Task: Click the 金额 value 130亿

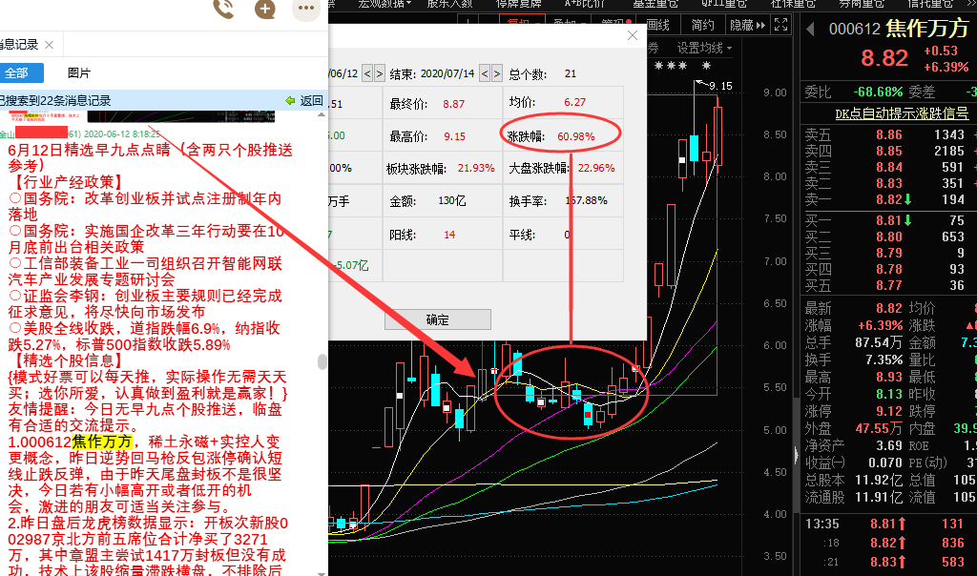Action: pyautogui.click(x=451, y=201)
